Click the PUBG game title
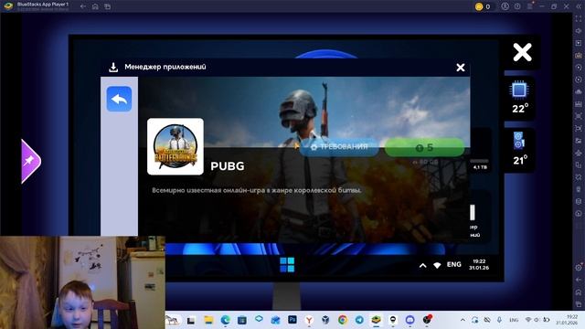Screen dimensions: 585x329 pyautogui.click(x=228, y=166)
